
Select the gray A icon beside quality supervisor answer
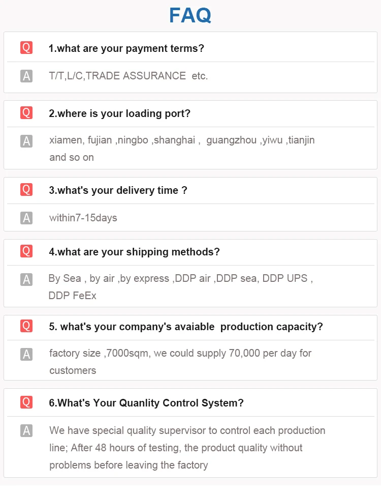click(26, 431)
